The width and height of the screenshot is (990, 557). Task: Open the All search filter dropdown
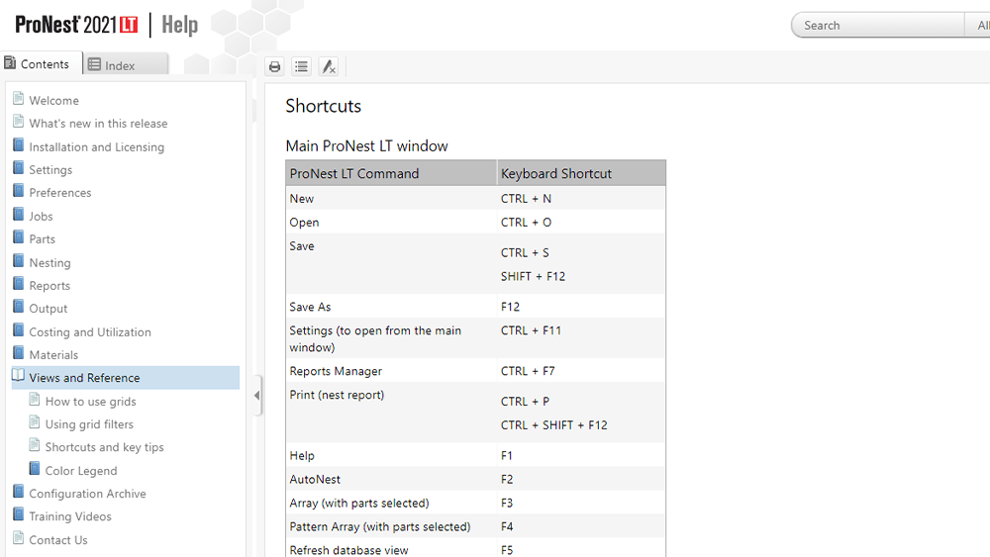pyautogui.click(x=978, y=26)
